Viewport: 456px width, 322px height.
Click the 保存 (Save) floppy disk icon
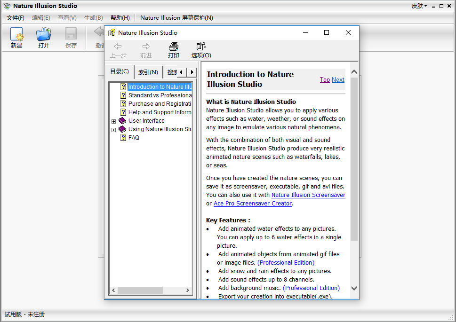(71, 35)
